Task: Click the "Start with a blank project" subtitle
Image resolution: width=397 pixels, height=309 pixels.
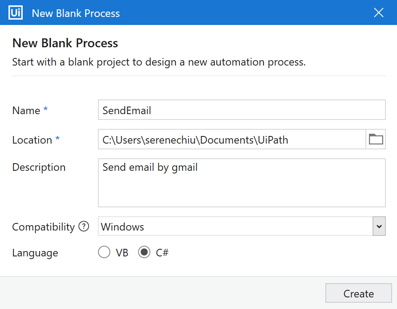Action: point(159,62)
